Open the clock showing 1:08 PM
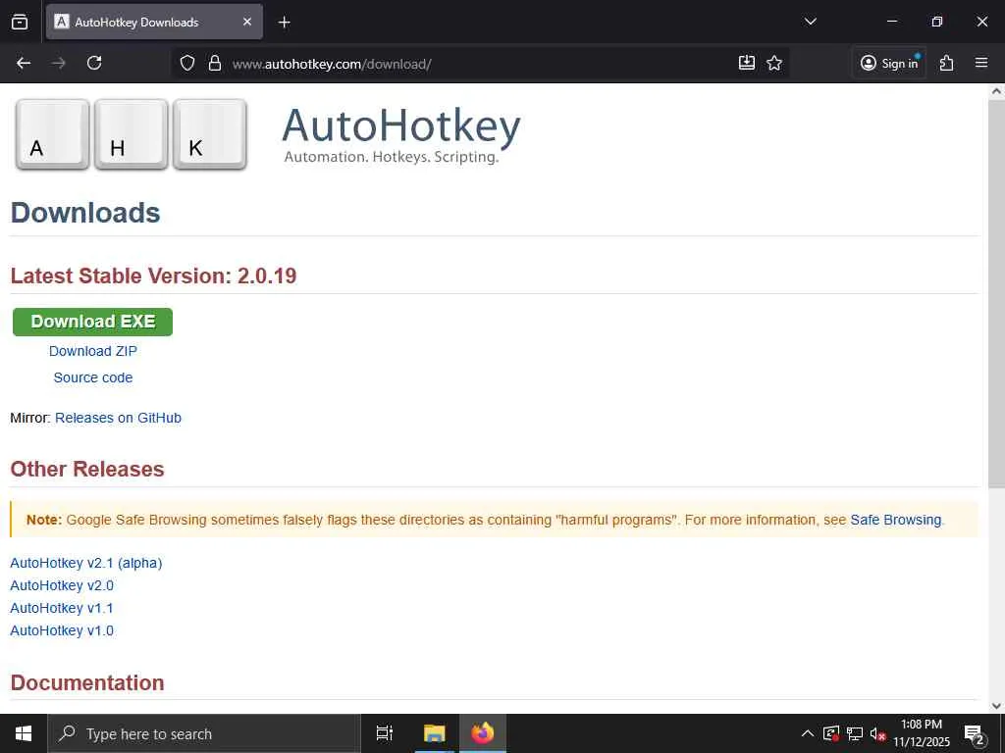Screen dimensions: 1005x753 [x=921, y=733]
